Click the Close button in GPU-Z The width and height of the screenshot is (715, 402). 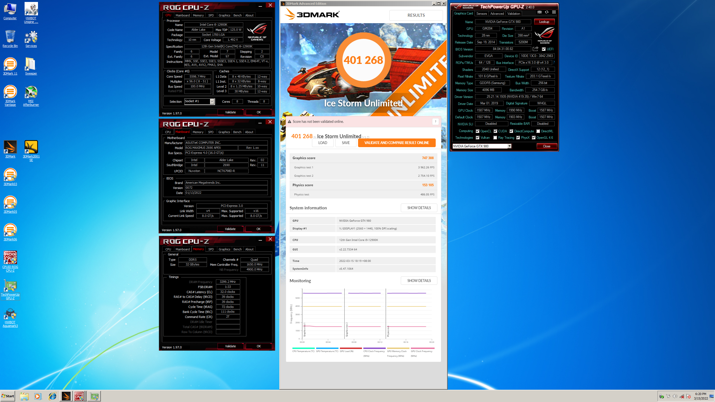547,146
